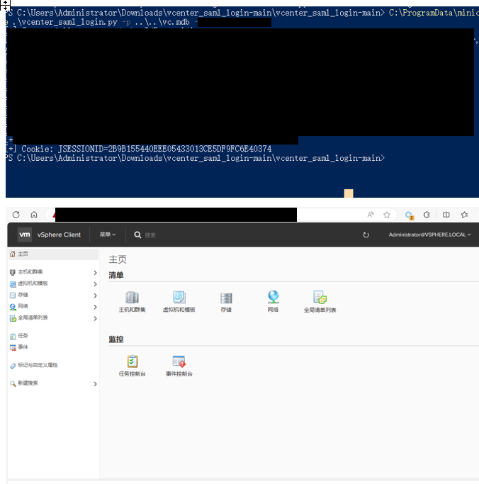Open the 菜单 dropdown menu

[108, 235]
